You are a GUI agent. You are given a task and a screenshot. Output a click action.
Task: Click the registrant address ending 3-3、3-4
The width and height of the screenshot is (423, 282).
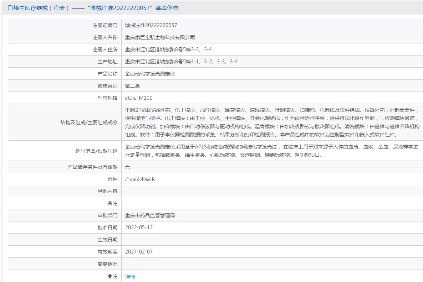pyautogui.click(x=168, y=49)
